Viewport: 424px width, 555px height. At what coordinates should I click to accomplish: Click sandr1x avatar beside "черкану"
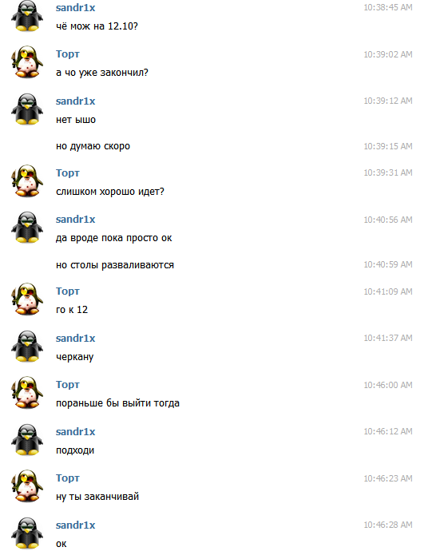pos(27,346)
